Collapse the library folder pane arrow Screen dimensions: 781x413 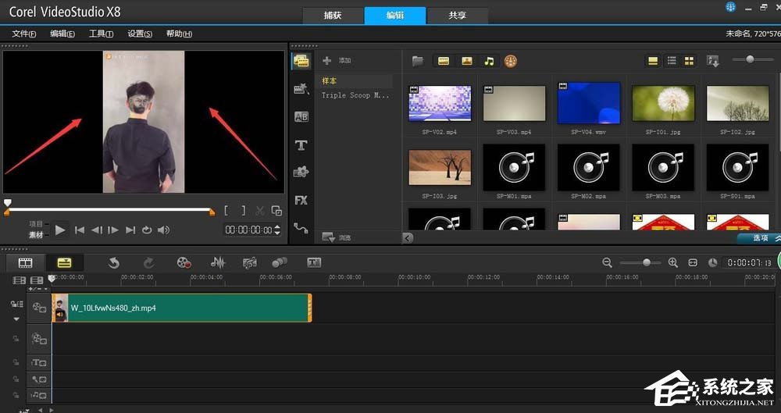[407, 237]
